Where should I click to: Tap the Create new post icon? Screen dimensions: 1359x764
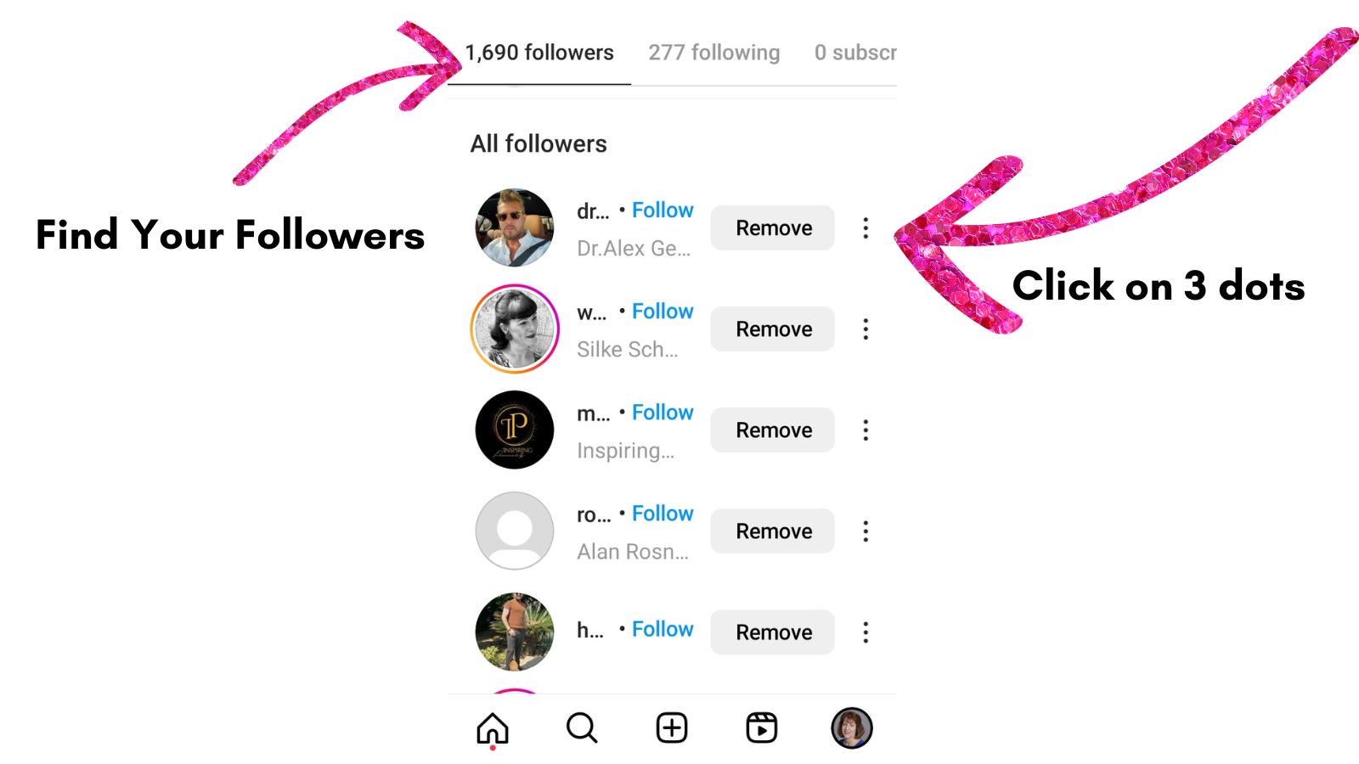coord(672,728)
